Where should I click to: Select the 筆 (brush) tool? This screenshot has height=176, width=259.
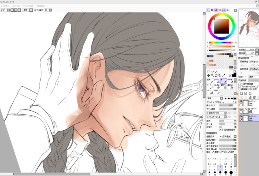223,81
